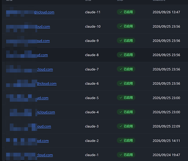
Task: Click the 已启用 status badge for claude-1
Action: click(126, 155)
